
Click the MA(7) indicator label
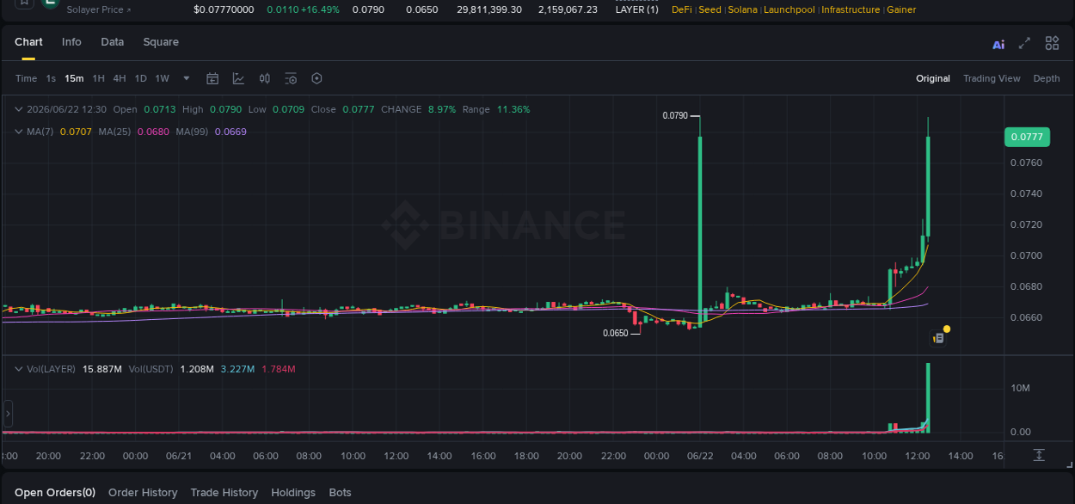coord(40,132)
